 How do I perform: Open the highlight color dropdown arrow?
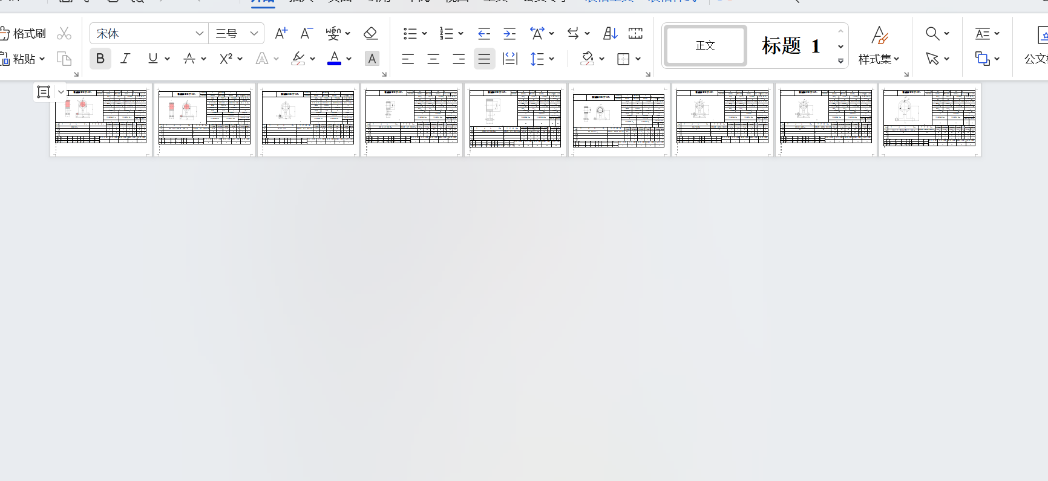(x=312, y=59)
